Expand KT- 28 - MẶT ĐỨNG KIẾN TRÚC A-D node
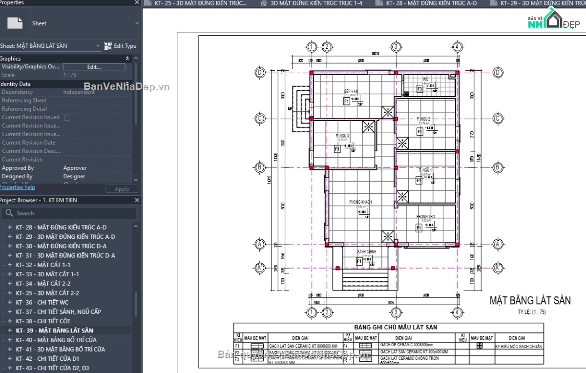 click(x=9, y=228)
